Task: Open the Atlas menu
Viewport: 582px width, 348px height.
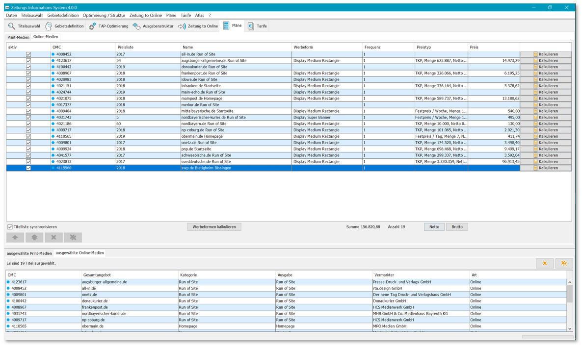Action: point(199,16)
